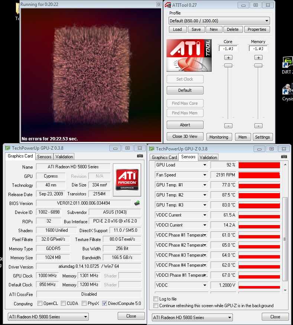
Task: Open the Monitoring window in ATITool
Action: 219,137
